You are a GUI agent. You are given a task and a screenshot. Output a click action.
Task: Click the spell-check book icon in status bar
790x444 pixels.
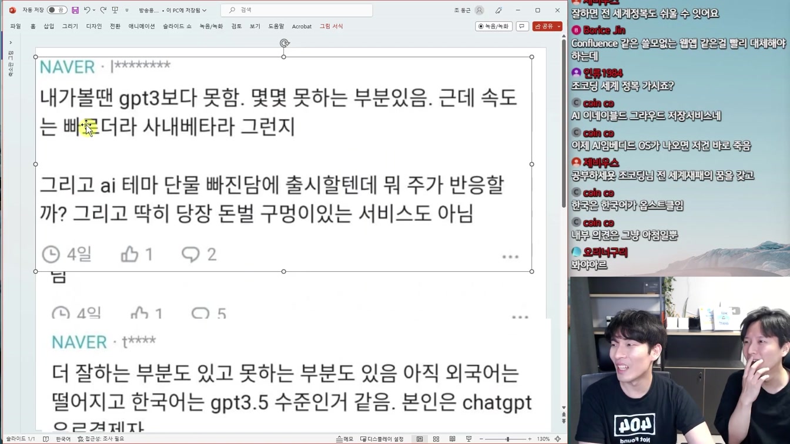pyautogui.click(x=46, y=439)
